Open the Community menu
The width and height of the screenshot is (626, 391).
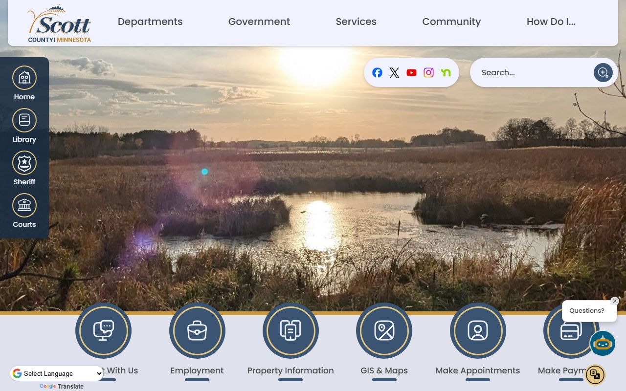coord(451,22)
